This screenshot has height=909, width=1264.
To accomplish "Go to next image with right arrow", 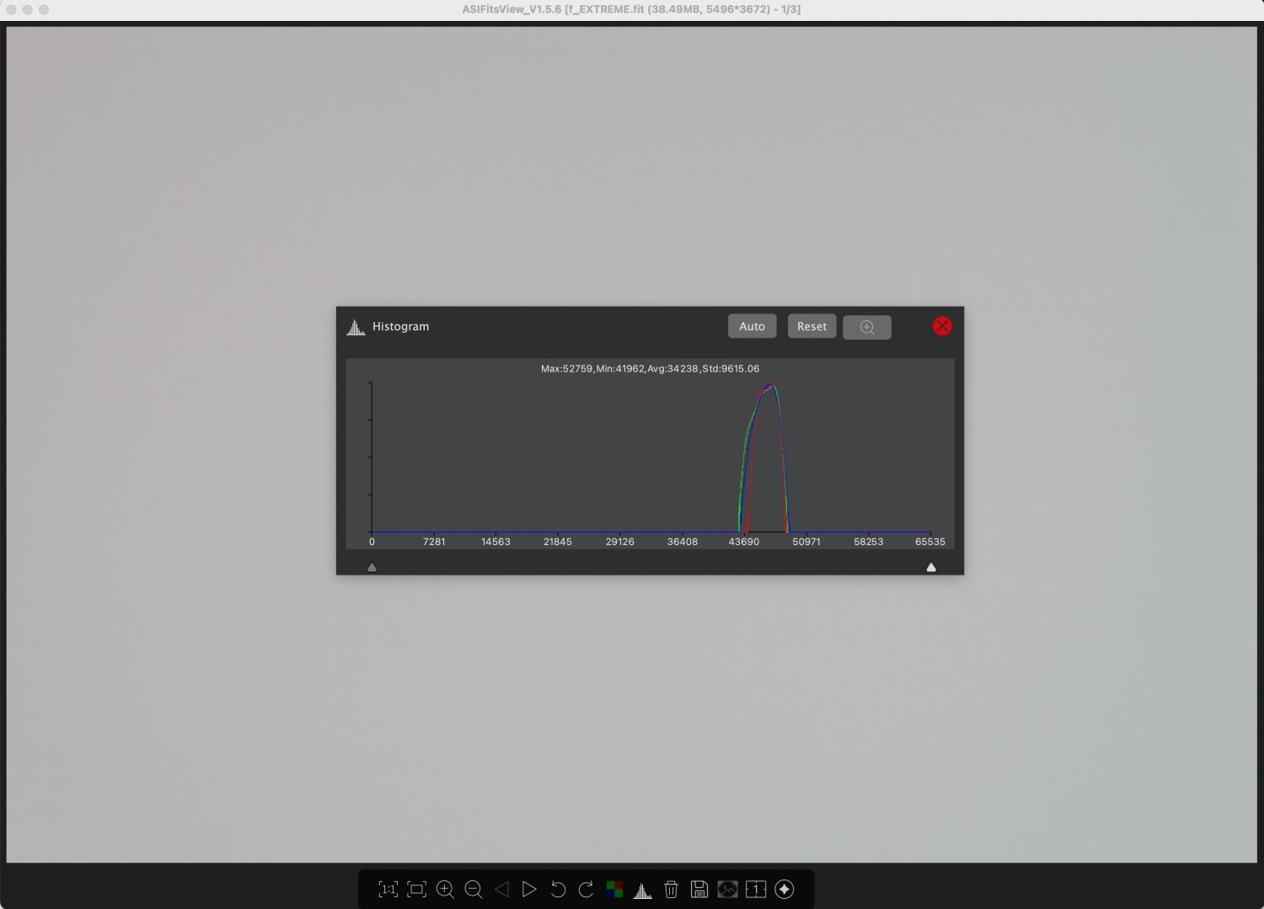I will pos(529,890).
